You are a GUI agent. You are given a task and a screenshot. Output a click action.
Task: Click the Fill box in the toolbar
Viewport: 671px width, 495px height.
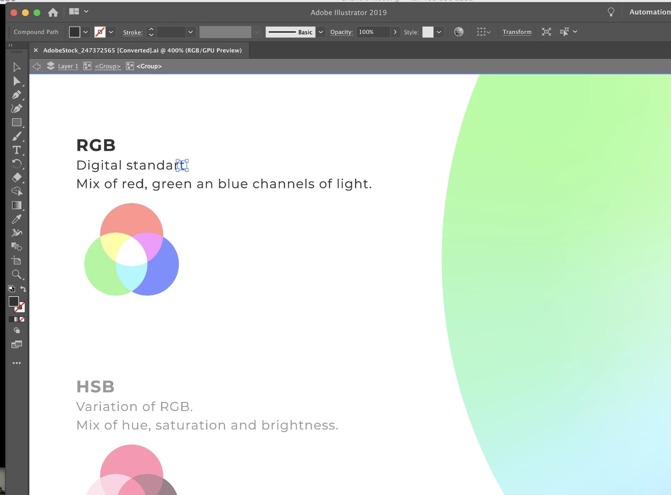13,301
